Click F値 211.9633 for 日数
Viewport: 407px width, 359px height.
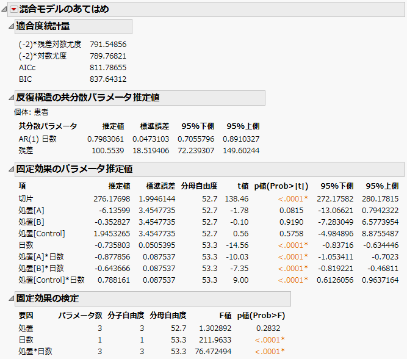point(215,340)
